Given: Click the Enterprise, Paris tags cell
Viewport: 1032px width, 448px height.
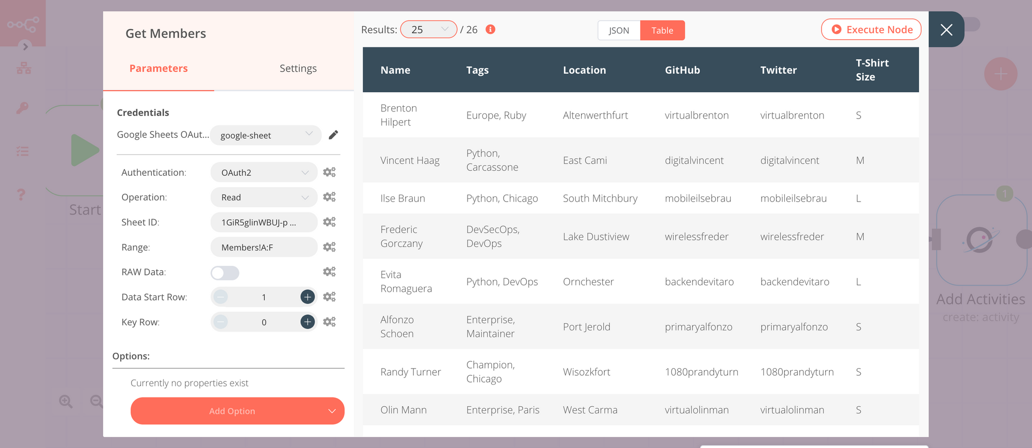Looking at the screenshot, I should 503,410.
